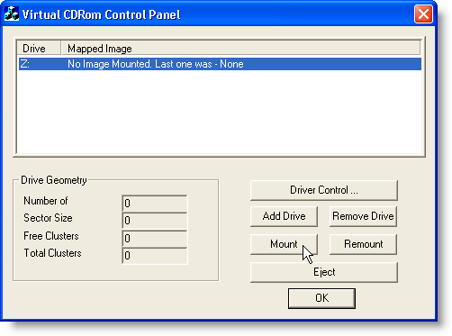Click the 'Number of' label

[x=46, y=201]
